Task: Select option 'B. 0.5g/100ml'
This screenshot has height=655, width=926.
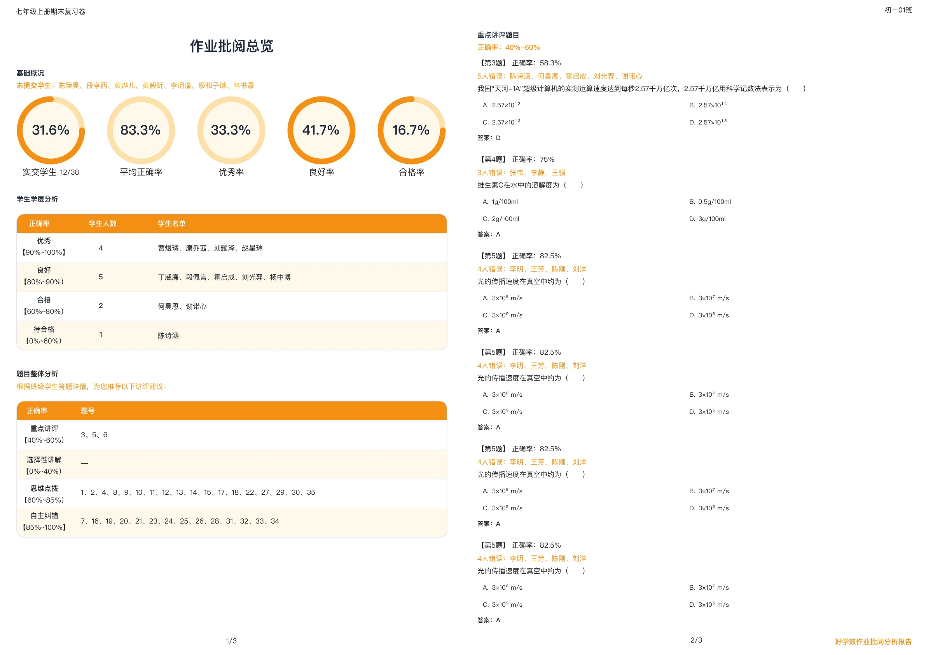Action: (710, 201)
